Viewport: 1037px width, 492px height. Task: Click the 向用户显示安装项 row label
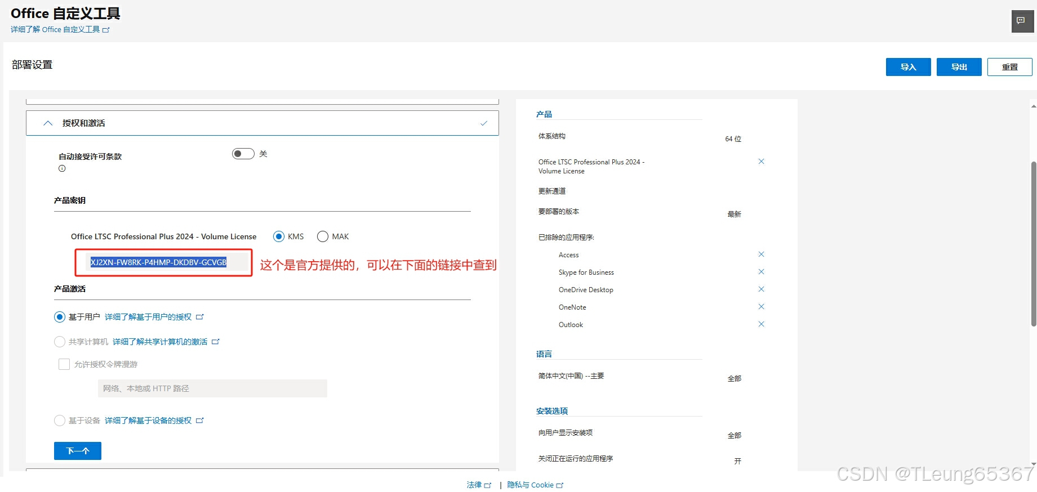point(566,433)
